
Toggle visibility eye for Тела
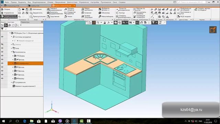pos(2,48)
